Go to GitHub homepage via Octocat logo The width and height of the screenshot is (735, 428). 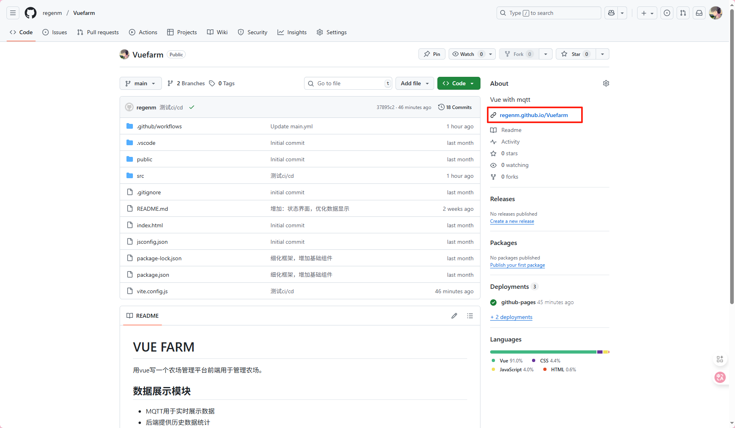coord(31,13)
